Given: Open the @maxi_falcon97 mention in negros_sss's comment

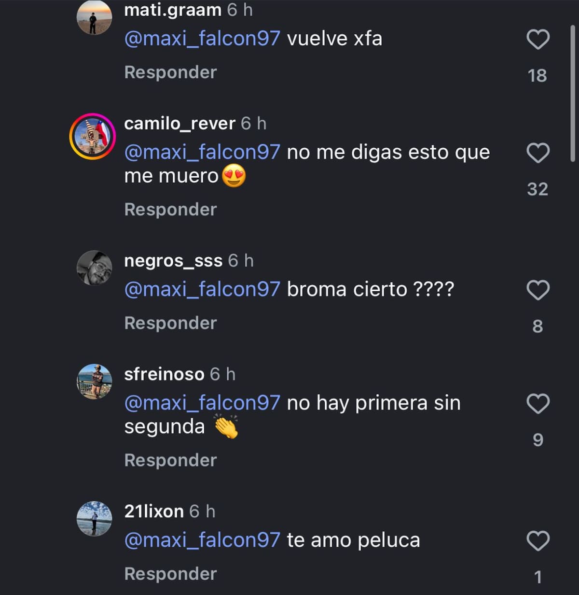Looking at the screenshot, I should [202, 289].
